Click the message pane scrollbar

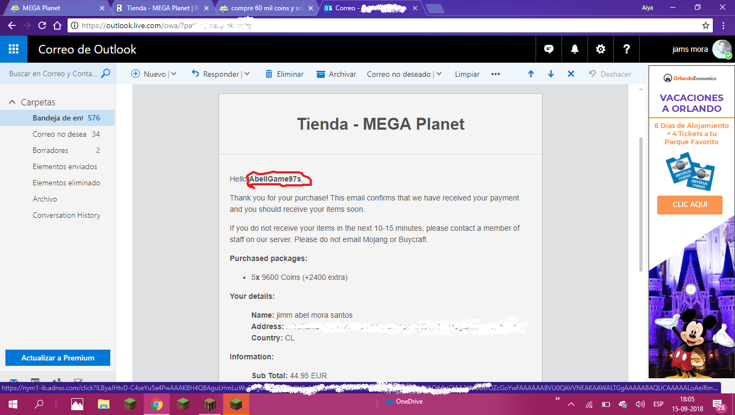641,204
